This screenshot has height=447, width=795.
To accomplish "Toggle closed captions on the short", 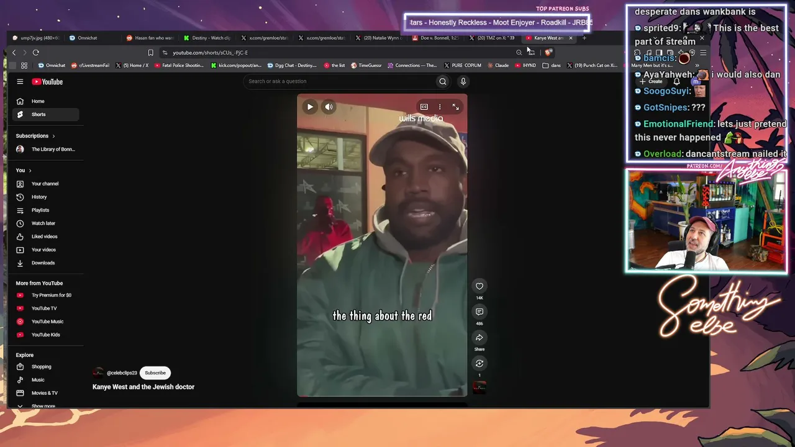I will pyautogui.click(x=424, y=107).
